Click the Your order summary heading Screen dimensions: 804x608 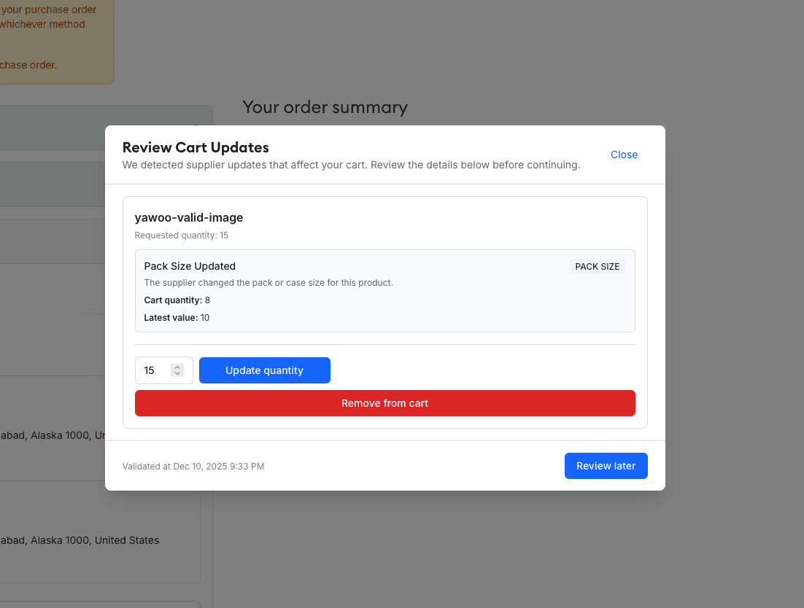[x=325, y=107]
